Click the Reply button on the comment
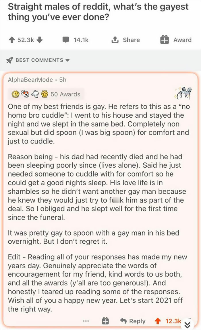The height and width of the screenshot is (330, 201). click(x=135, y=321)
